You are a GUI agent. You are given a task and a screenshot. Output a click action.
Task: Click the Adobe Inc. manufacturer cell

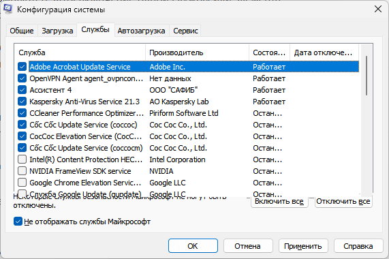(168, 67)
